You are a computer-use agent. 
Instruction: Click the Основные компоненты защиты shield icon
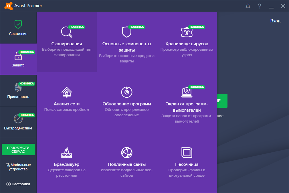point(126,32)
